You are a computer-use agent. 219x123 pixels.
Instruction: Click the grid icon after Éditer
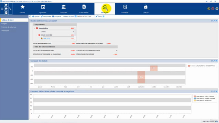(103, 16)
